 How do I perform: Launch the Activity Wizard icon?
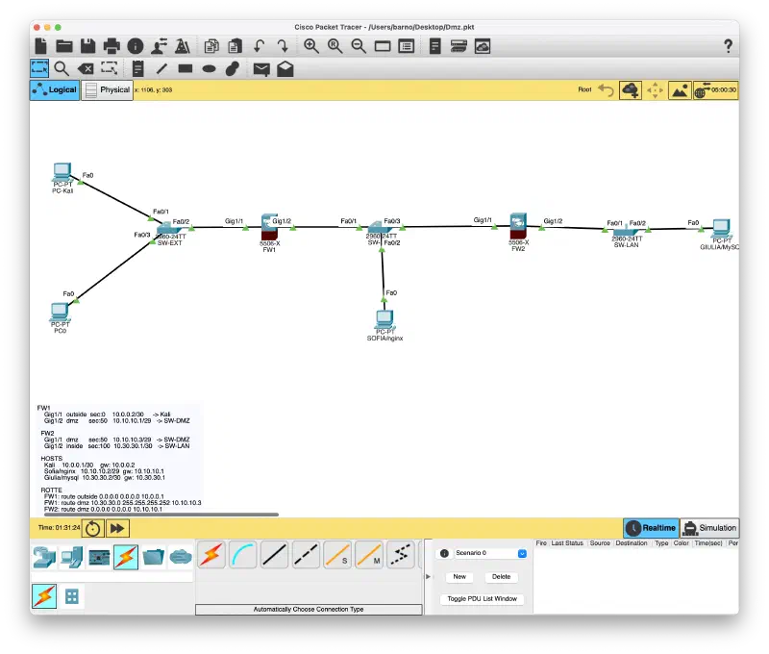point(159,46)
